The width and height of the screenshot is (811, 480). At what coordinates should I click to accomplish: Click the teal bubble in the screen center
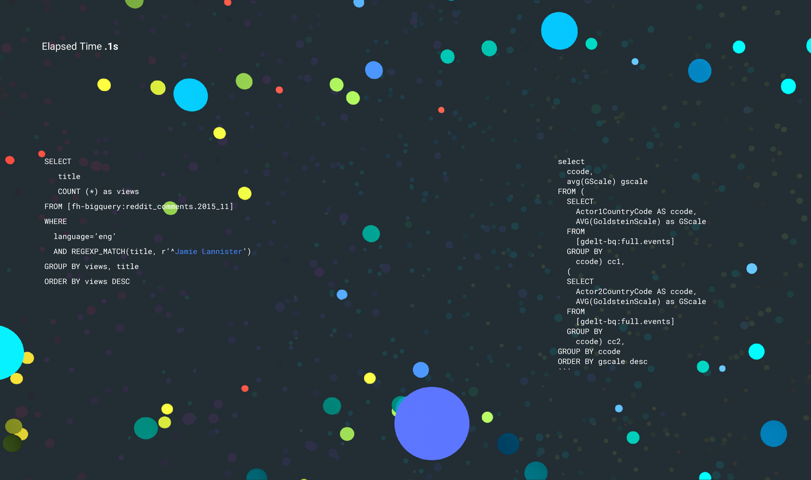[x=371, y=233]
